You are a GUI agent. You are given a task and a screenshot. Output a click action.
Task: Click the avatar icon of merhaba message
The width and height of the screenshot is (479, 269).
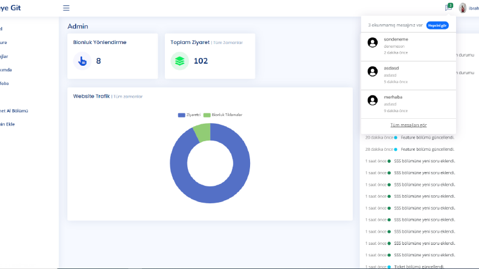pos(372,100)
